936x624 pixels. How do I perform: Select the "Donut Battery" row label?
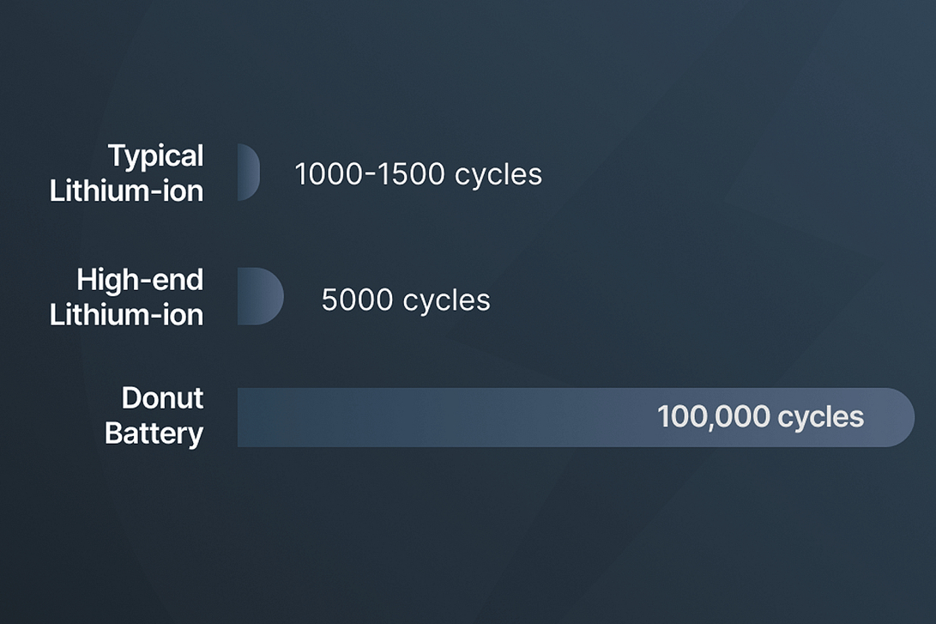(154, 415)
